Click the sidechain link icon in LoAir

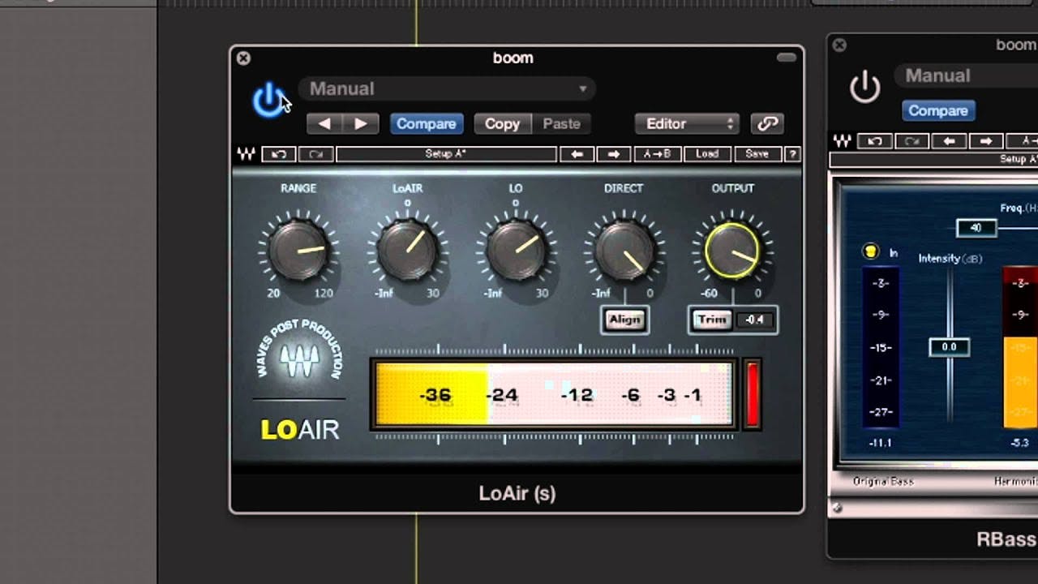767,123
